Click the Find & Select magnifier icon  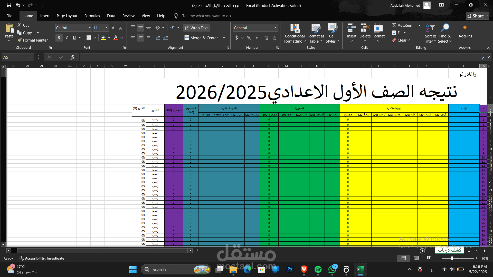click(445, 28)
